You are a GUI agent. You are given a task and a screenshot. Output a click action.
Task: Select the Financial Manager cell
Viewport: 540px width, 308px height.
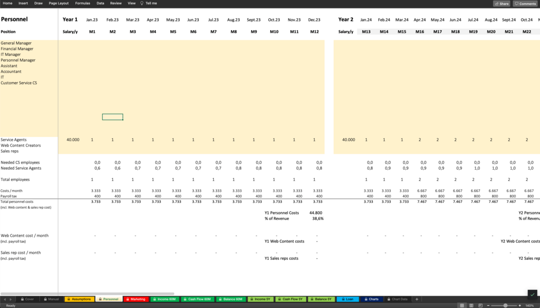click(17, 49)
